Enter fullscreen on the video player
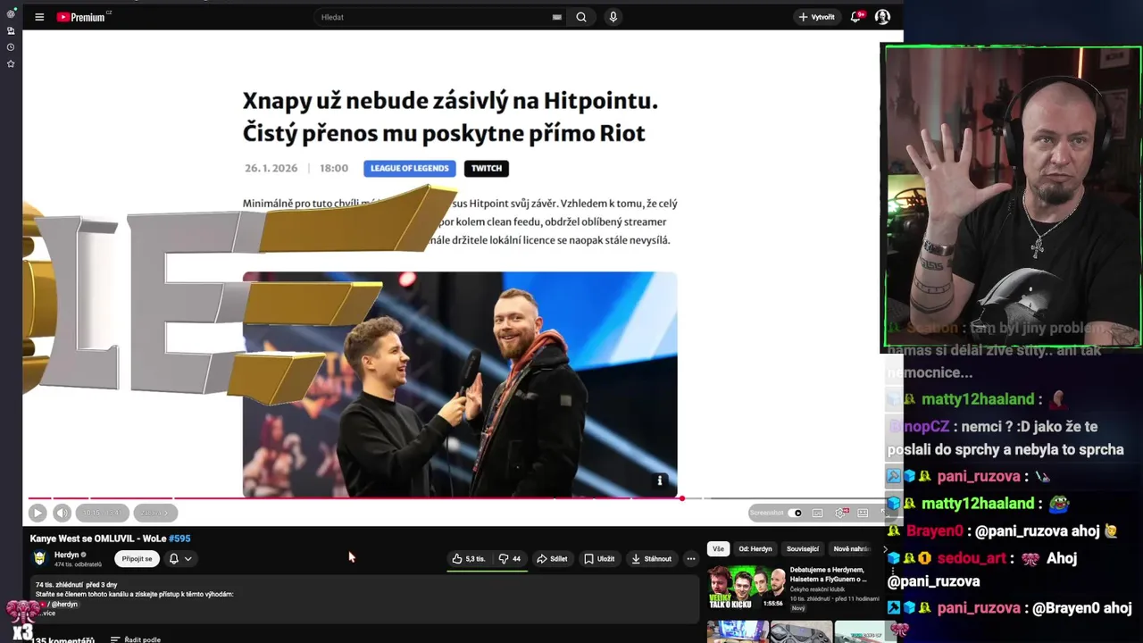 pyautogui.click(x=884, y=513)
